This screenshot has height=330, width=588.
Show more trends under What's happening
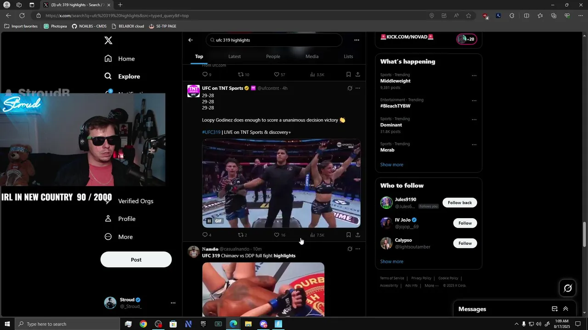coord(391,165)
